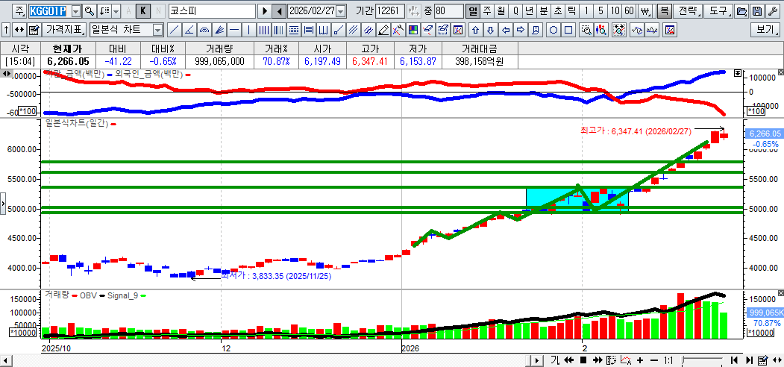Viewport: 784px width, 367px height.
Task: Toggle the 복 composite button
Action: pos(664,11)
